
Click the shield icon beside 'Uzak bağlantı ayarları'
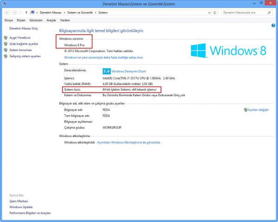pos(6,44)
